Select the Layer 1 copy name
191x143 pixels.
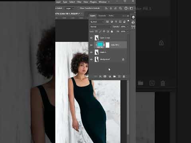click(105, 38)
